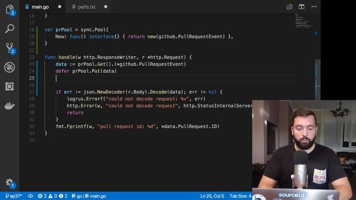Click sync.Pool on line 18

click(93, 29)
